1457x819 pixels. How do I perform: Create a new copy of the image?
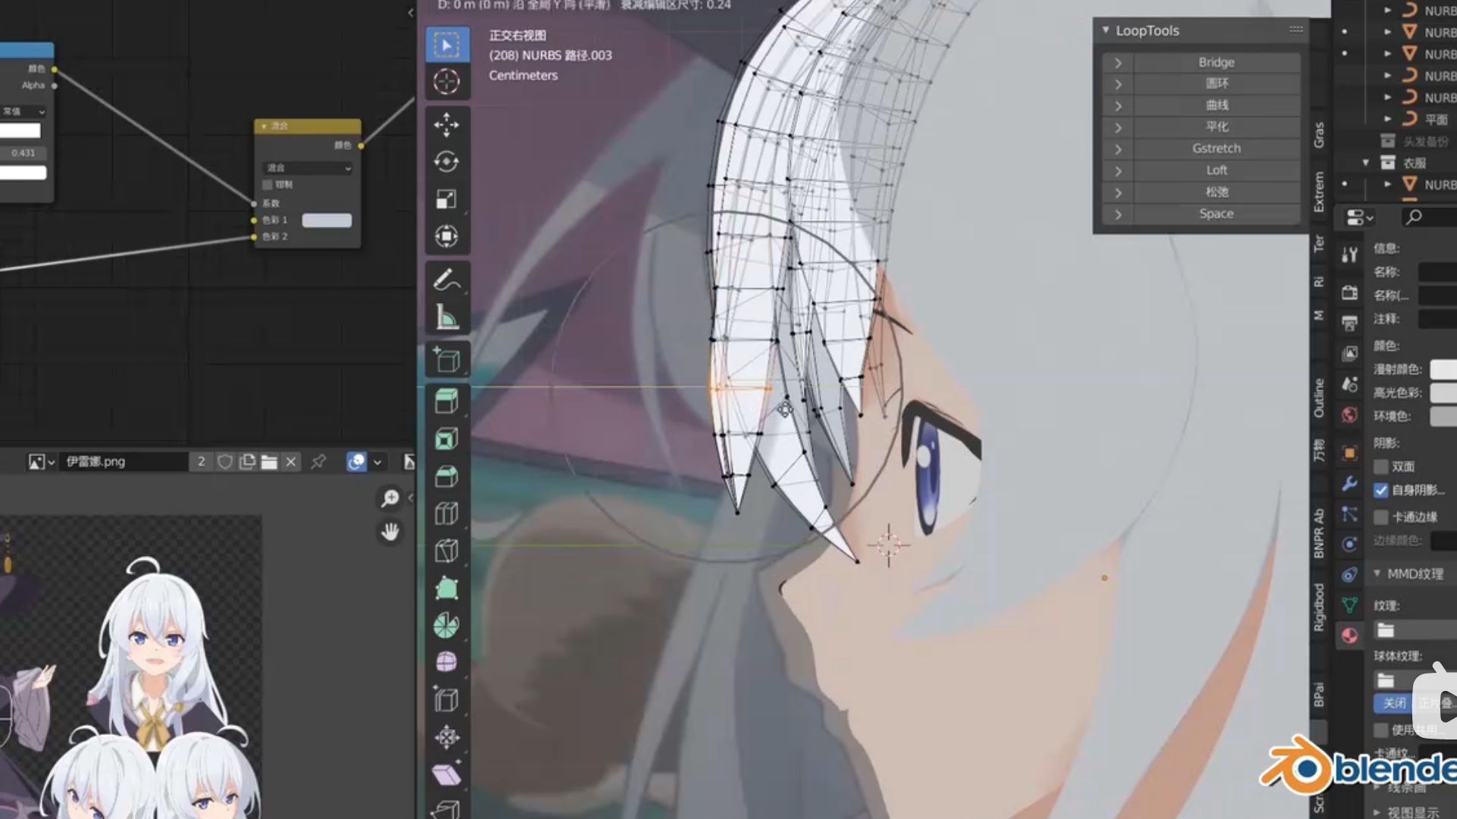pos(247,461)
